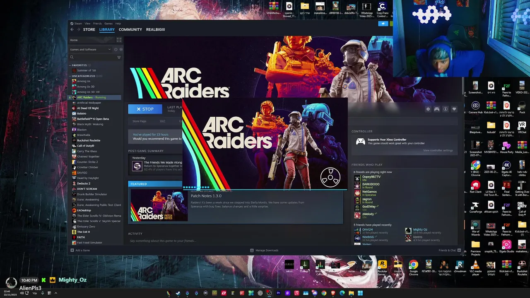This screenshot has height=298, width=530.
Task: Open advanced library filter options icon
Action: tap(119, 57)
